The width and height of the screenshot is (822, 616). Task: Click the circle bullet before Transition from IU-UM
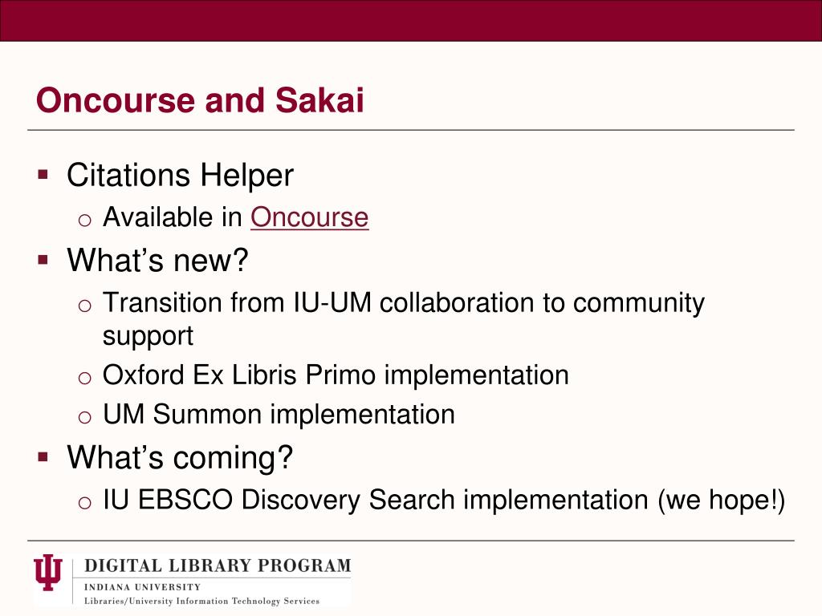coord(84,306)
